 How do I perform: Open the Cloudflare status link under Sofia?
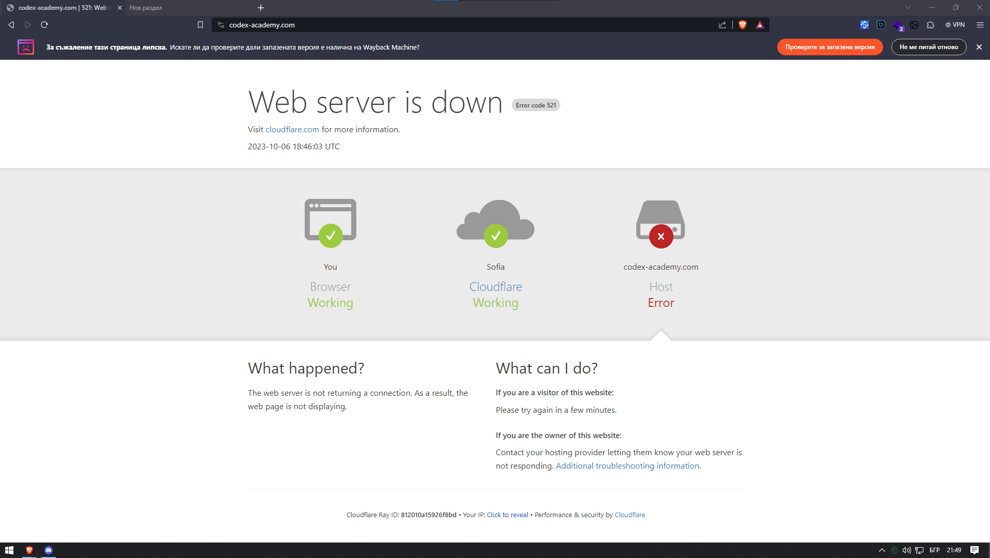[x=496, y=287]
